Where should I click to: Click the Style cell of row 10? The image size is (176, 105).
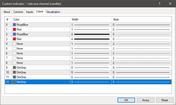pos(142,72)
